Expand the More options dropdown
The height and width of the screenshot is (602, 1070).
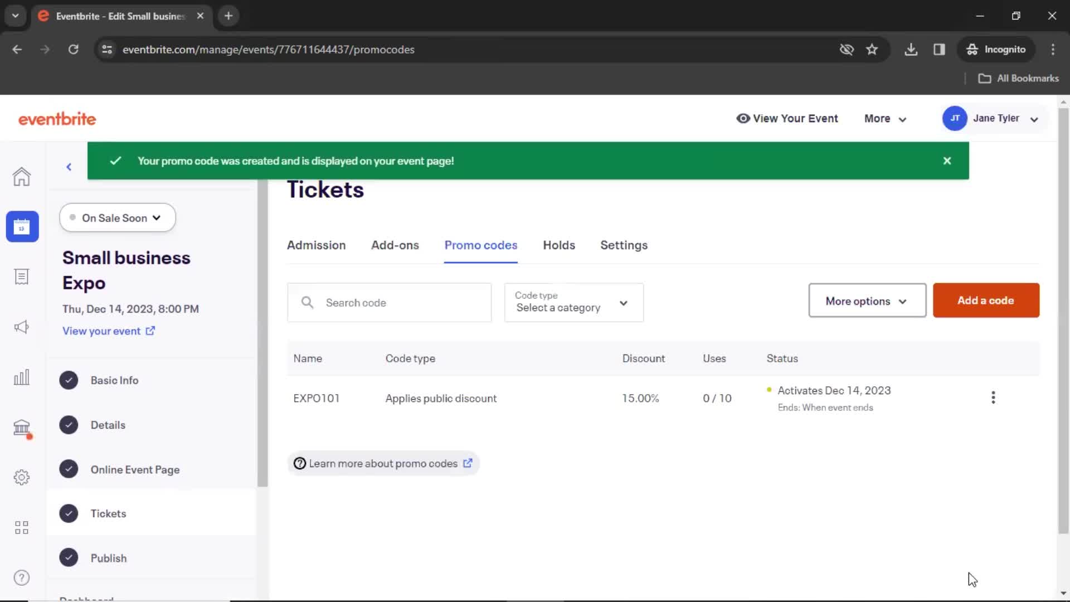867,300
